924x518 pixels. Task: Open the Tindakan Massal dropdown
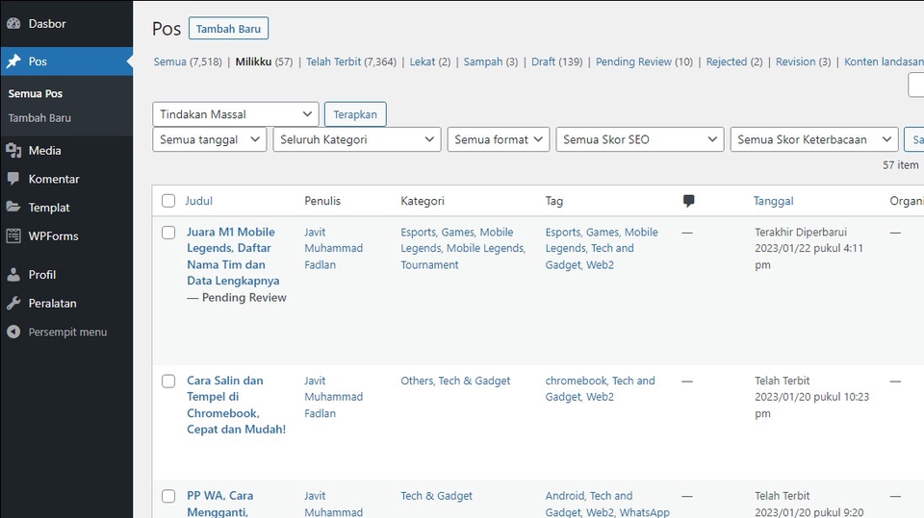(x=236, y=114)
